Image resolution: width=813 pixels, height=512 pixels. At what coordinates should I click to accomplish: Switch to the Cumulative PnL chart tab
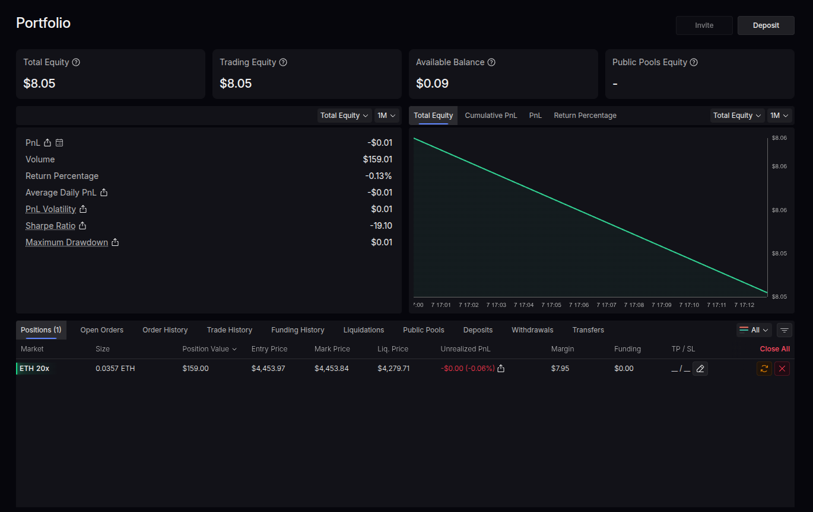point(491,116)
